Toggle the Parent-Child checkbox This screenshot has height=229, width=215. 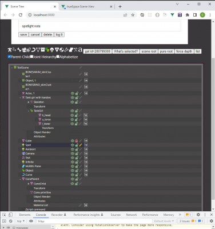[9, 57]
